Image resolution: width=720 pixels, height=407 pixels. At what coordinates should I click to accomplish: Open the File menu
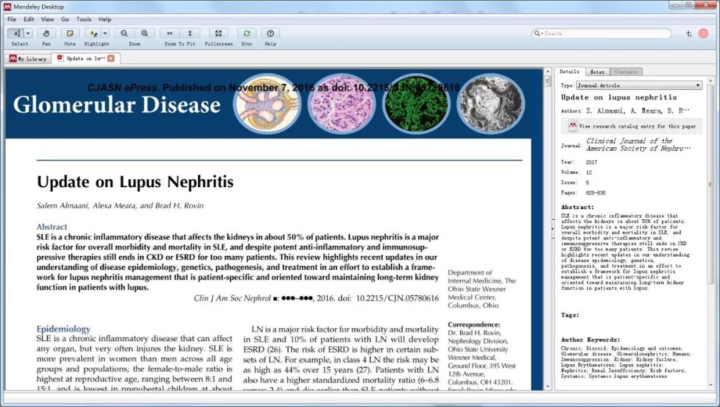click(x=12, y=19)
